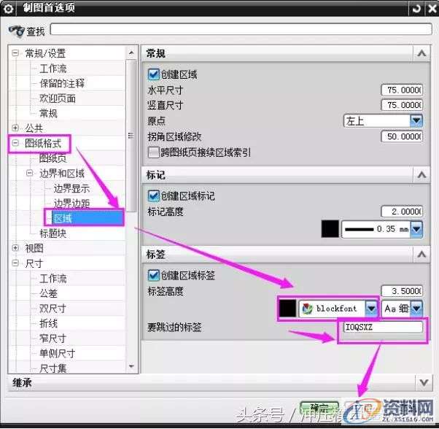Click the 确定 button

[319, 409]
